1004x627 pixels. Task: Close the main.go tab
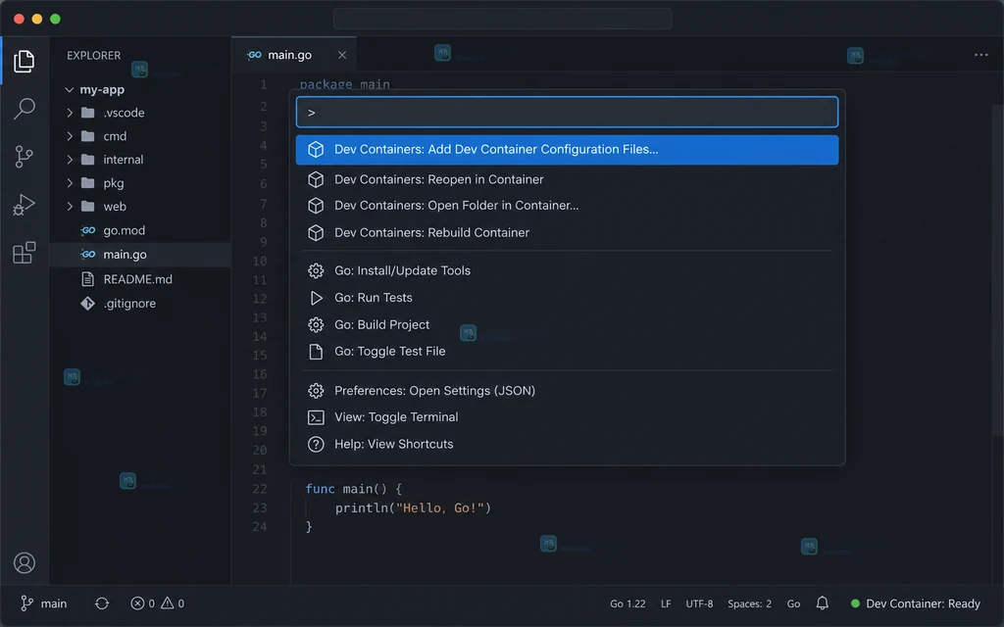pyautogui.click(x=342, y=55)
